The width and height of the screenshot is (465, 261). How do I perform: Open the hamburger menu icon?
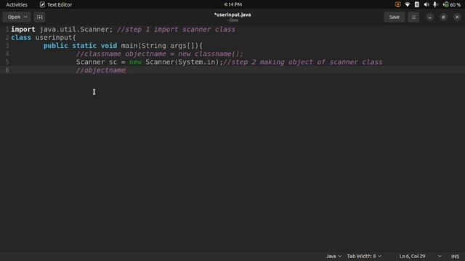tap(413, 17)
